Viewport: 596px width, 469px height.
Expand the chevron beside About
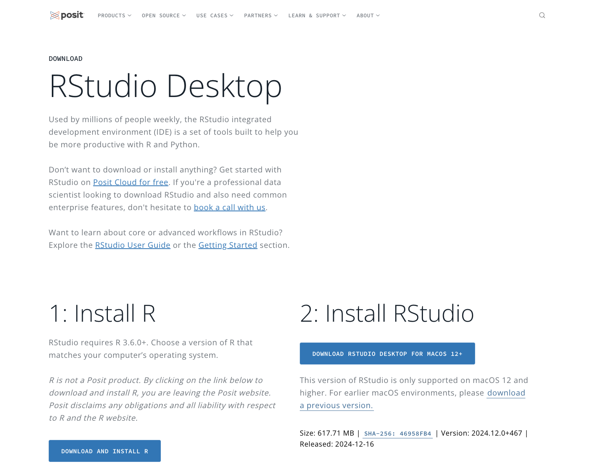pyautogui.click(x=378, y=16)
